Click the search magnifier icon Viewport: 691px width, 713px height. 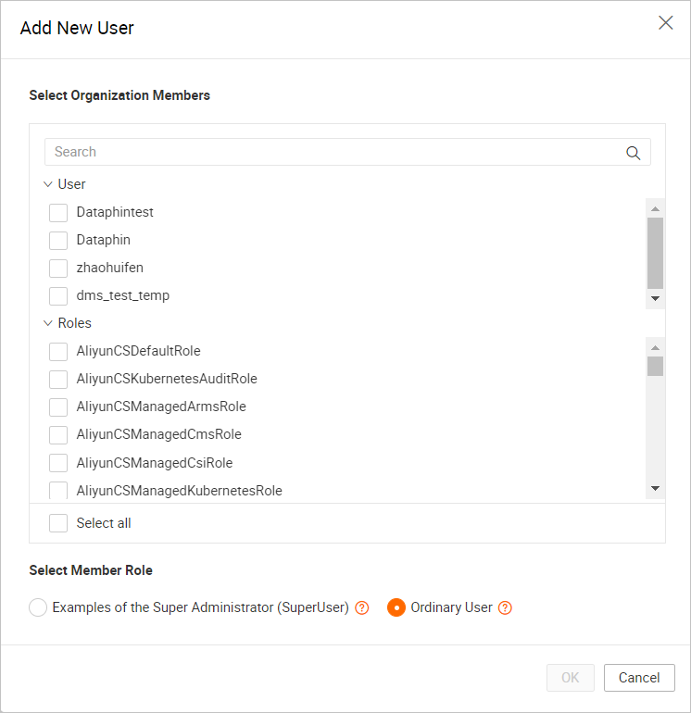[x=633, y=153]
